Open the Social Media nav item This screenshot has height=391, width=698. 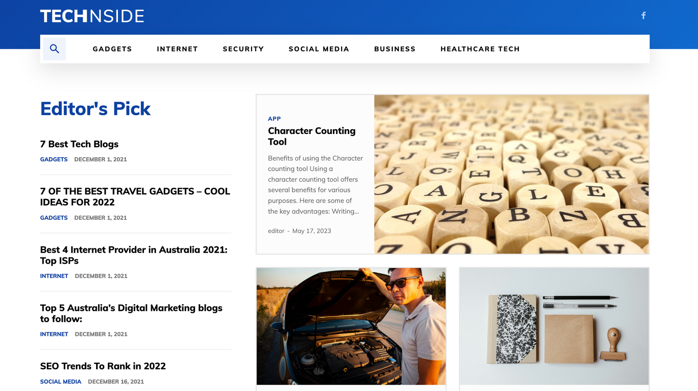[x=319, y=49]
